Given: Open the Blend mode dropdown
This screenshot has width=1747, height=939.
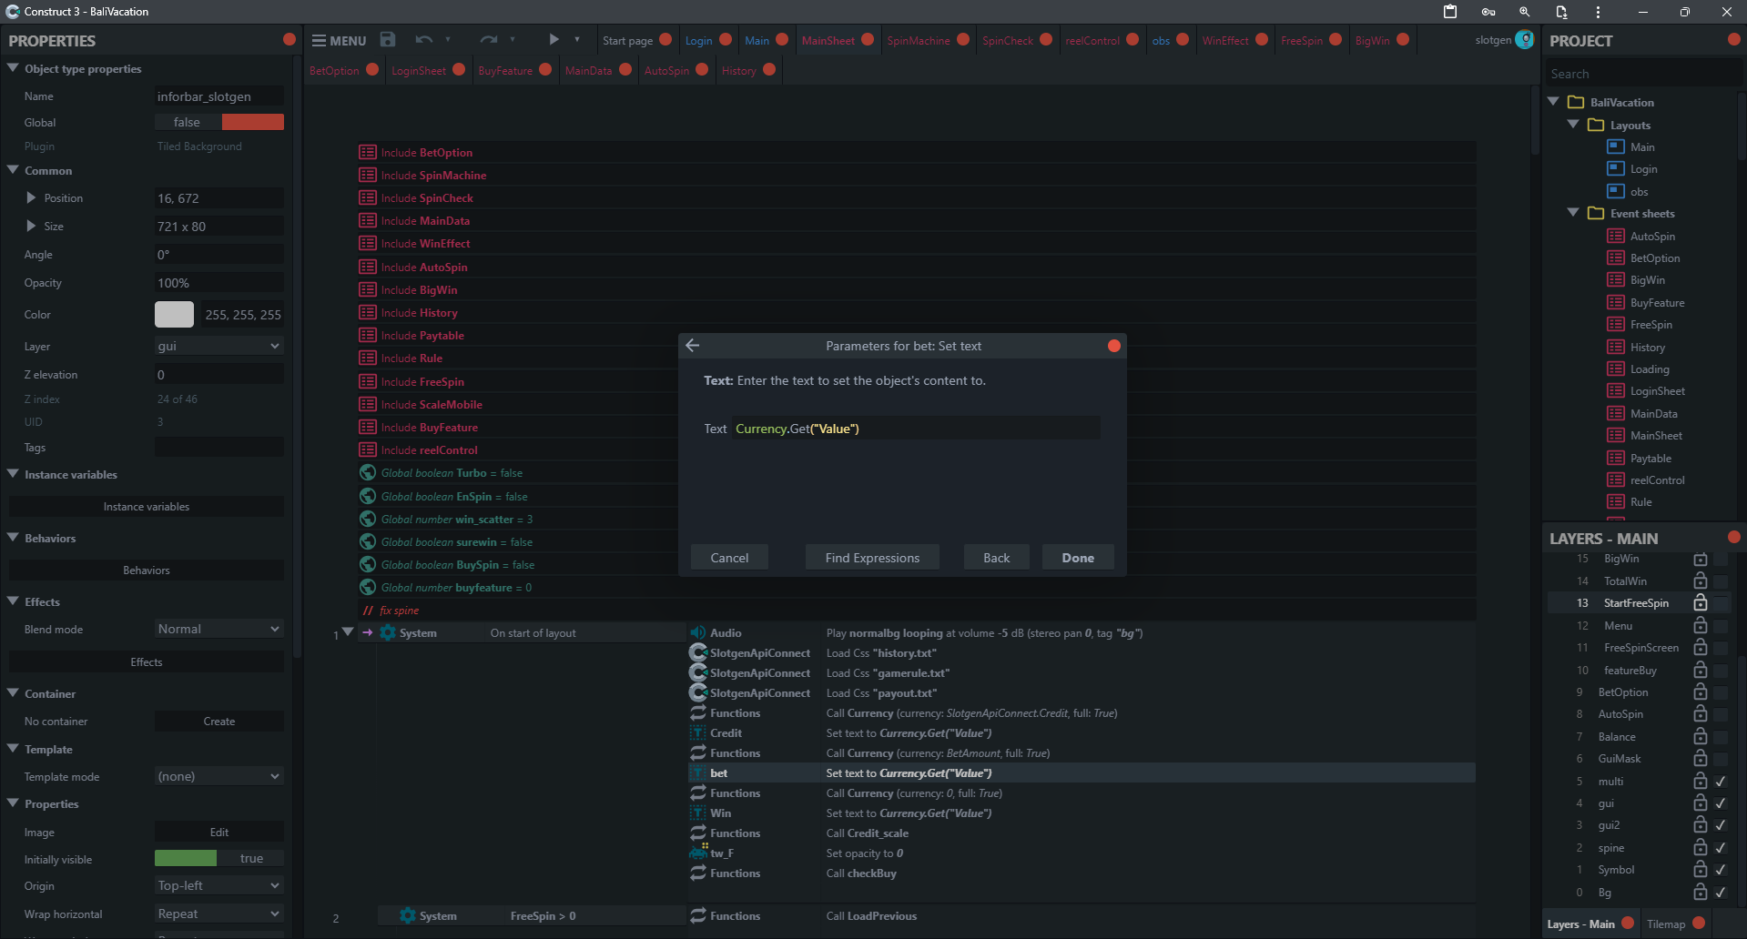Looking at the screenshot, I should [219, 629].
